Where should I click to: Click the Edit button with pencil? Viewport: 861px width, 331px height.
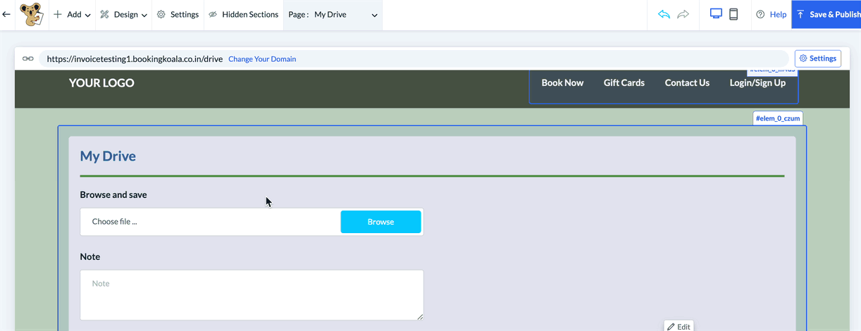pyautogui.click(x=679, y=326)
